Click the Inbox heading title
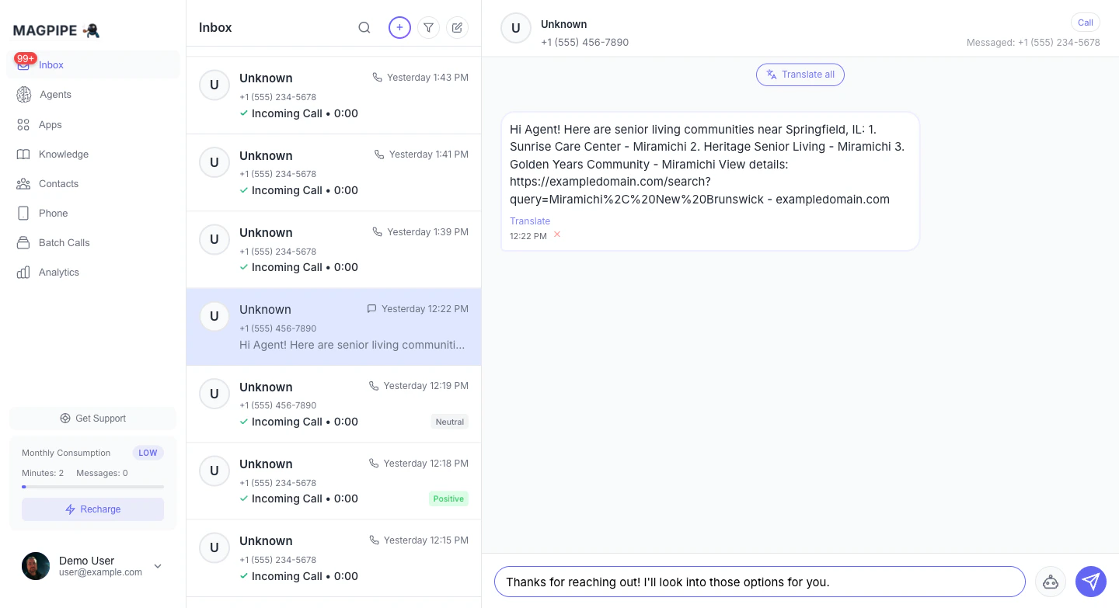 [x=215, y=28]
